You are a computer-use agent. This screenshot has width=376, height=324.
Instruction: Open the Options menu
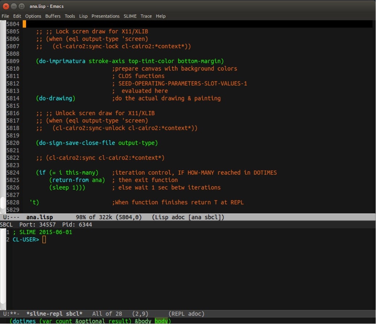point(33,16)
